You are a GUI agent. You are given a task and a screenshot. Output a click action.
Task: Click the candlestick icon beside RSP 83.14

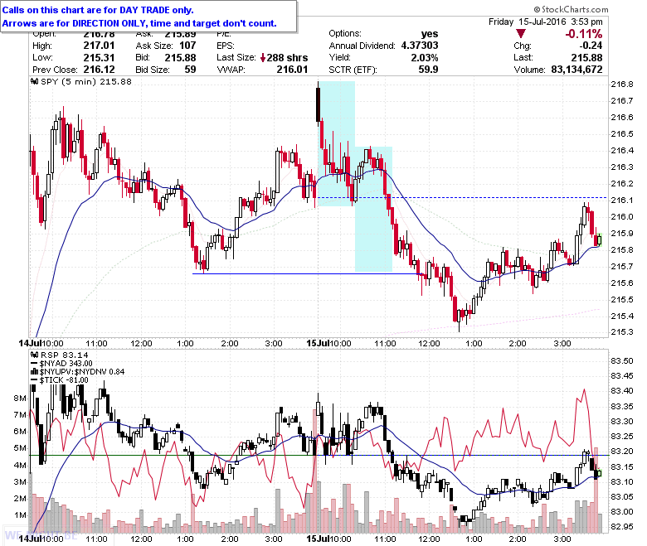(x=35, y=355)
